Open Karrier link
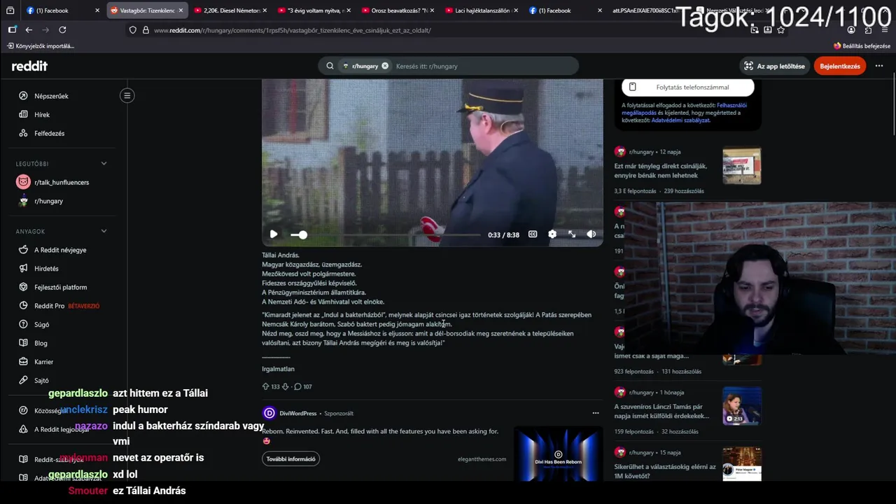This screenshot has width=896, height=504. 43,362
